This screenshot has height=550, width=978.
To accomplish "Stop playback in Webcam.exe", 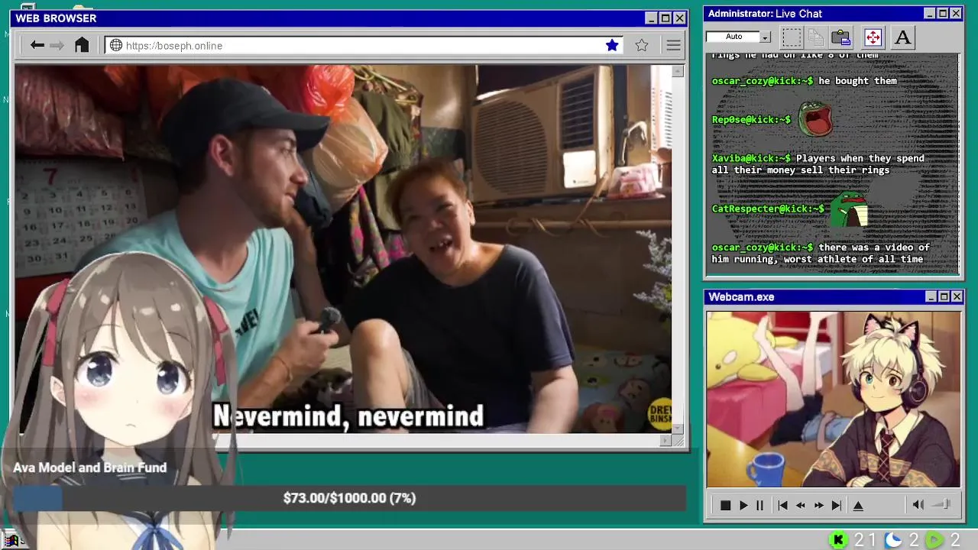I will 725,505.
